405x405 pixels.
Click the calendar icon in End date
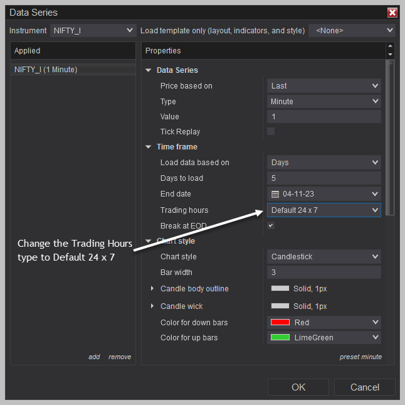pyautogui.click(x=275, y=194)
